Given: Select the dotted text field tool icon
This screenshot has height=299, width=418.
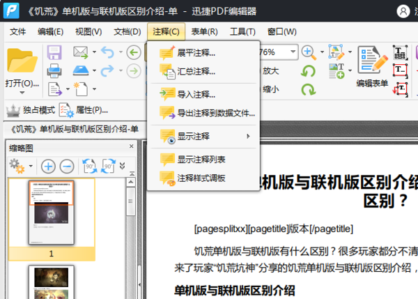Looking at the screenshot, I should [400, 52].
